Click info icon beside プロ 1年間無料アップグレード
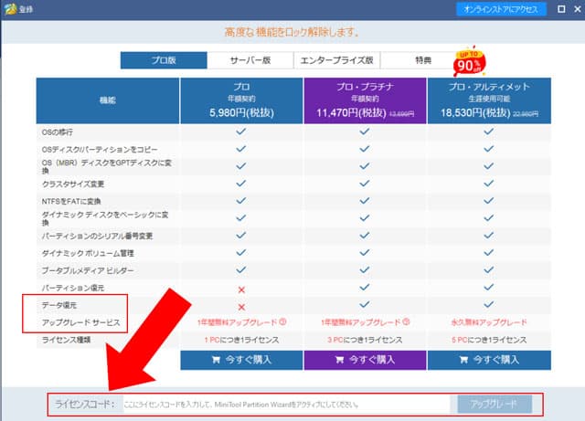Viewport: 585px width, 421px height. [x=282, y=321]
